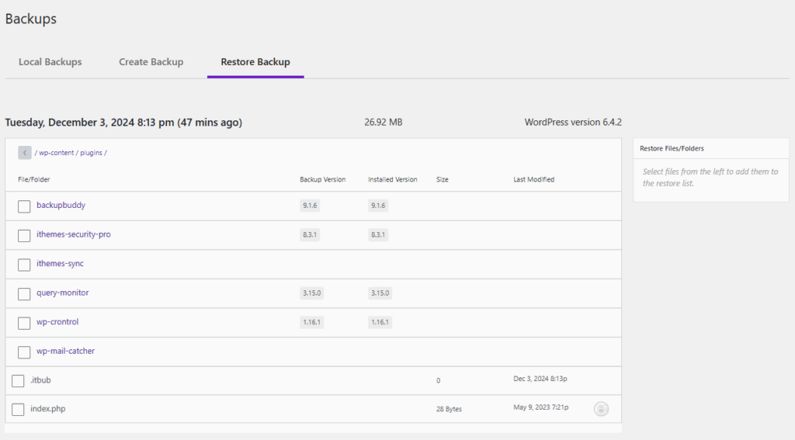Browse into the query-monitor folder
Screen dimensions: 795x440
[62, 293]
